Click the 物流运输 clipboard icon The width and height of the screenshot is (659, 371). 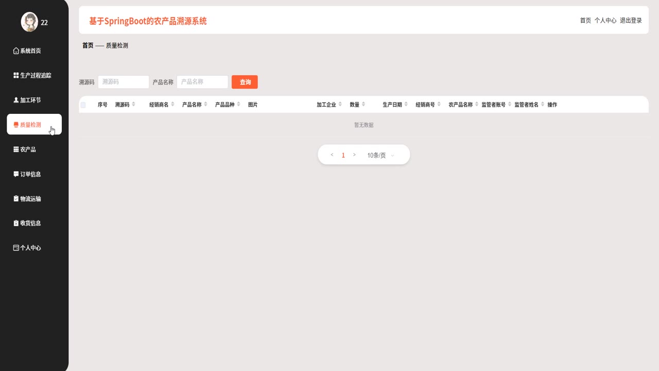point(16,198)
